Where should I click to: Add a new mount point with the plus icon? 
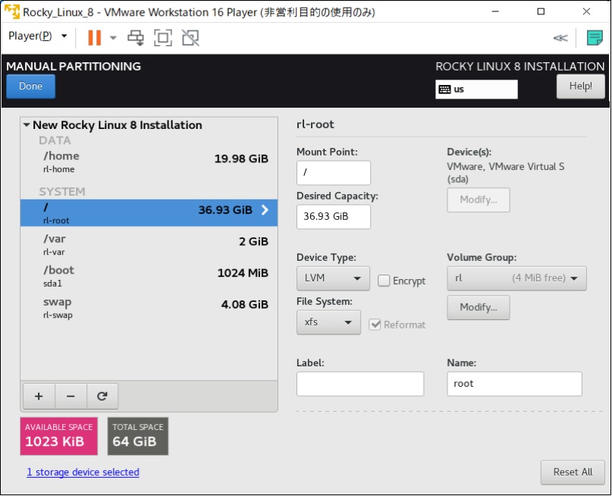tap(39, 395)
